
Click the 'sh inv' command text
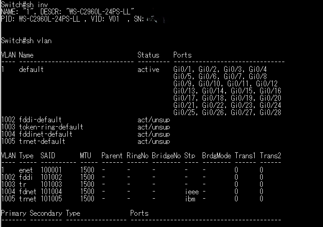[35, 4]
